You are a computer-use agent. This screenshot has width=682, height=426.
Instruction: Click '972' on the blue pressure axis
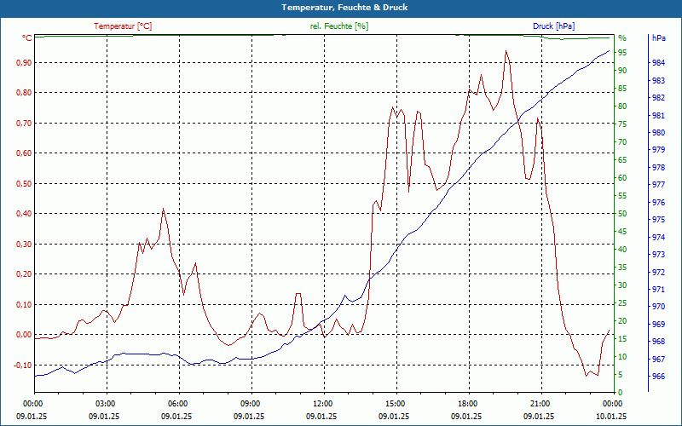[658, 272]
